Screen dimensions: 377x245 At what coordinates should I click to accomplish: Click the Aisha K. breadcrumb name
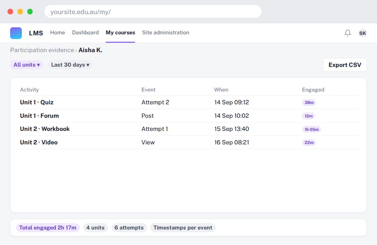[91, 50]
